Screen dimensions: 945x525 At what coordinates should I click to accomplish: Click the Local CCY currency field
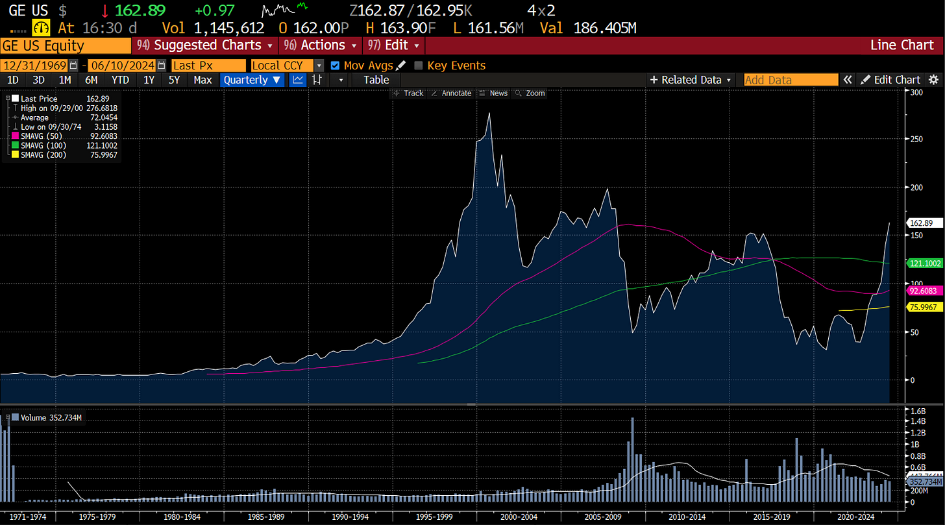pos(282,66)
